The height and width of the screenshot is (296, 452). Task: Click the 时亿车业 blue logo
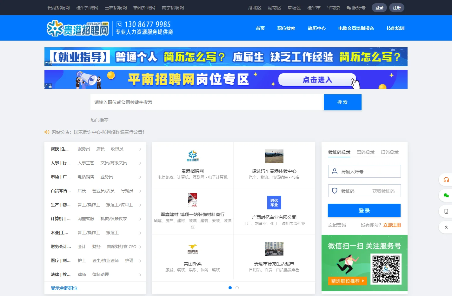pos(274,202)
